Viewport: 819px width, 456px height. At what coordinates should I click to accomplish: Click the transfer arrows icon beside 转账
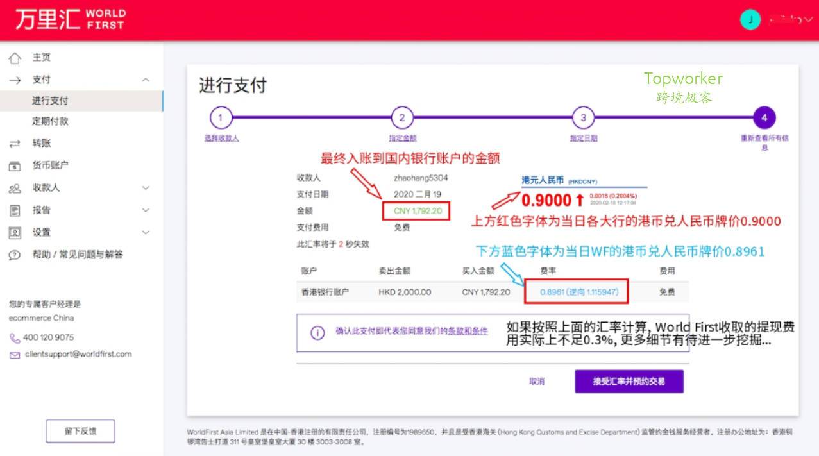[15, 144]
